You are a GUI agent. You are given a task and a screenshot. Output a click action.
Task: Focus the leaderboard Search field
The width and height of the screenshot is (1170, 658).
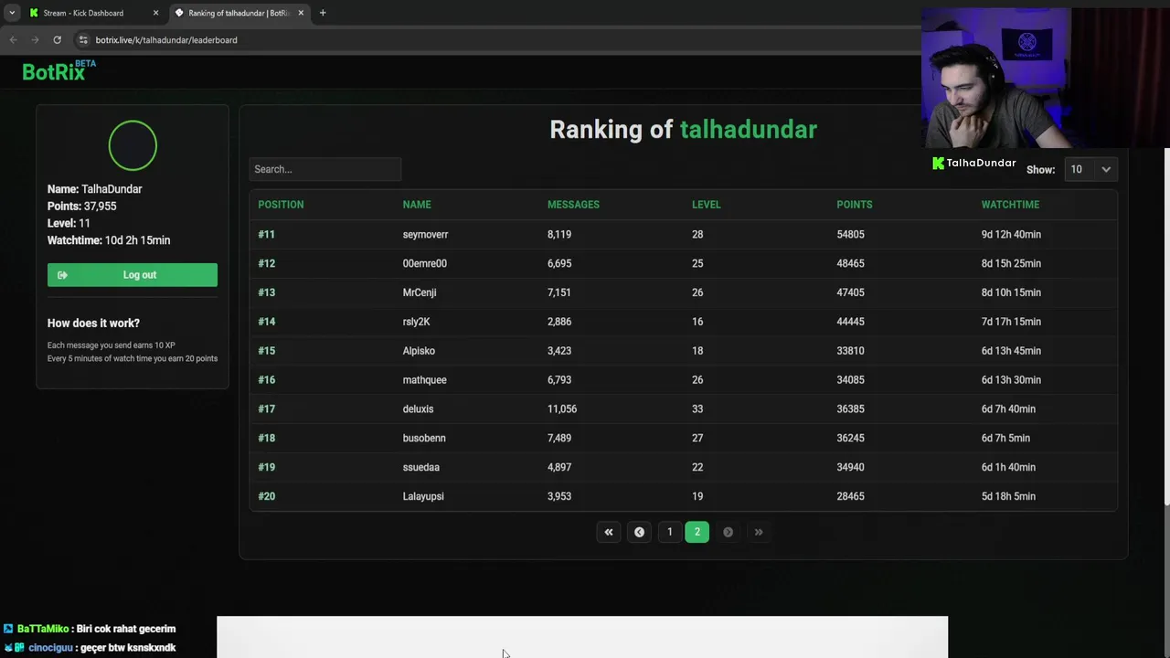click(x=324, y=169)
